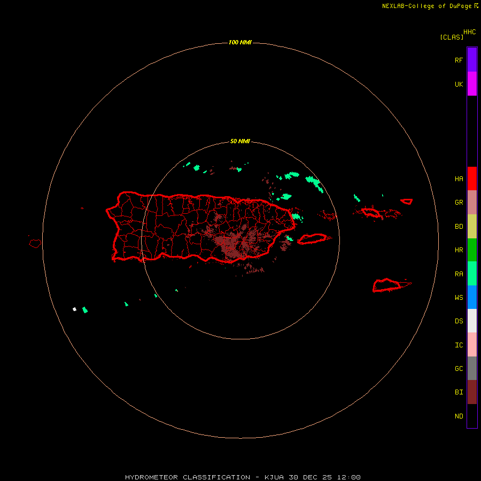The image size is (481, 481).
Task: Select the WS blue legend swatch
Action: click(472, 297)
